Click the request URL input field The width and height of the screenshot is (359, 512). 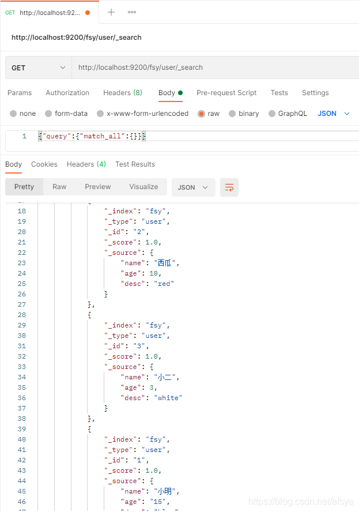click(x=213, y=67)
